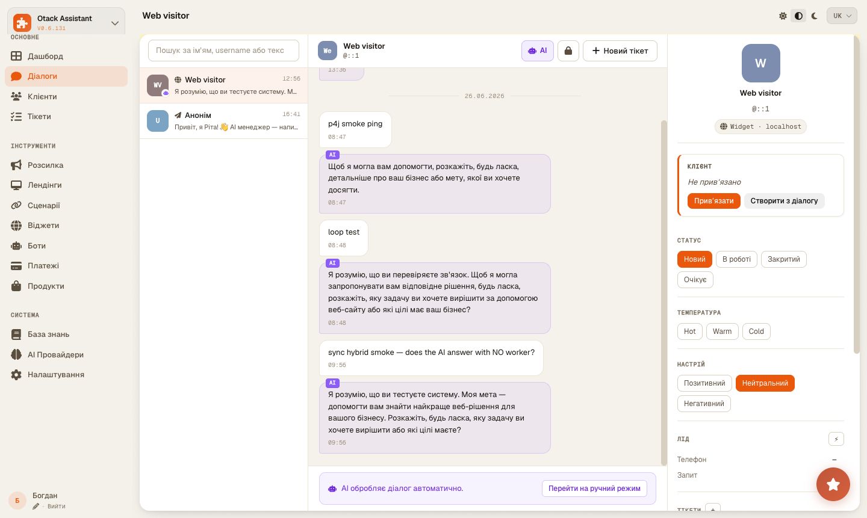Click the AI Провайдери brain icon
Image resolution: width=867 pixels, height=518 pixels.
pos(16,354)
